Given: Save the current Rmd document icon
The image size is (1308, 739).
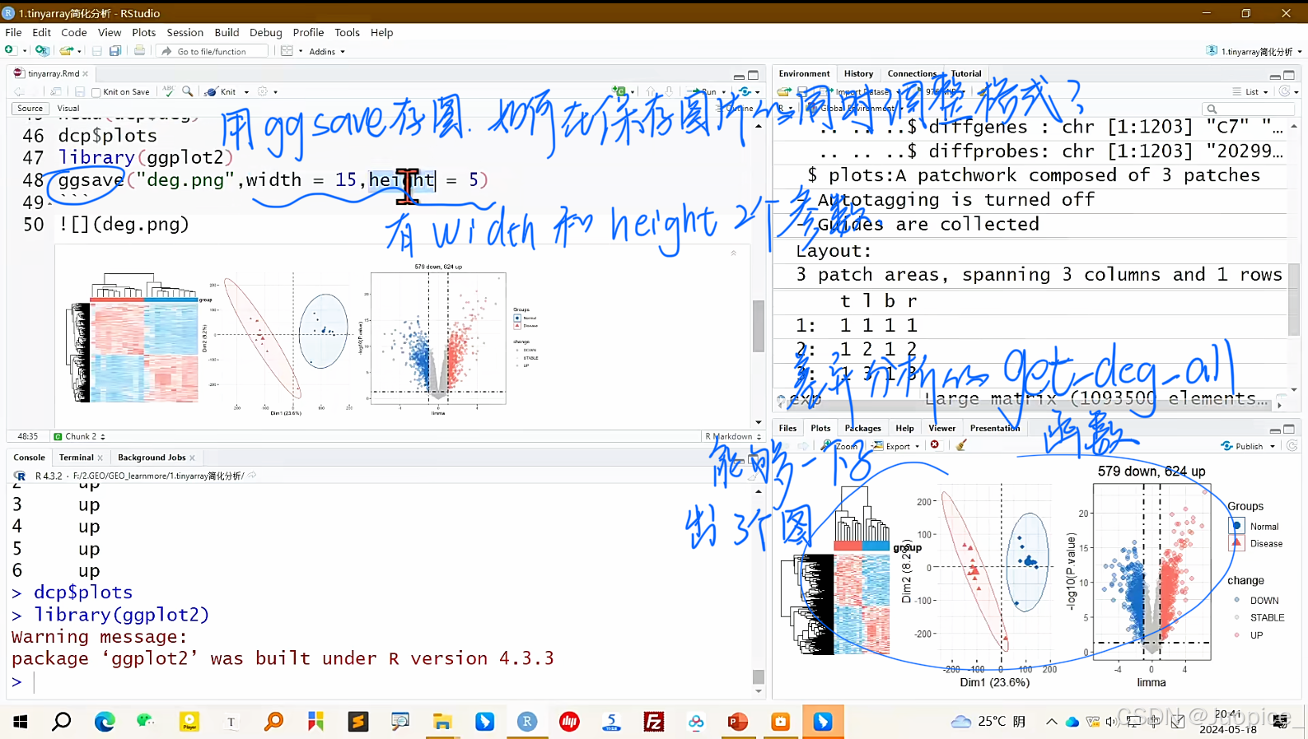Looking at the screenshot, I should click(x=80, y=91).
